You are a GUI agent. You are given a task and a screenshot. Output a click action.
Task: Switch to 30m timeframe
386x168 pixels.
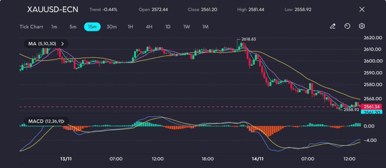point(112,27)
